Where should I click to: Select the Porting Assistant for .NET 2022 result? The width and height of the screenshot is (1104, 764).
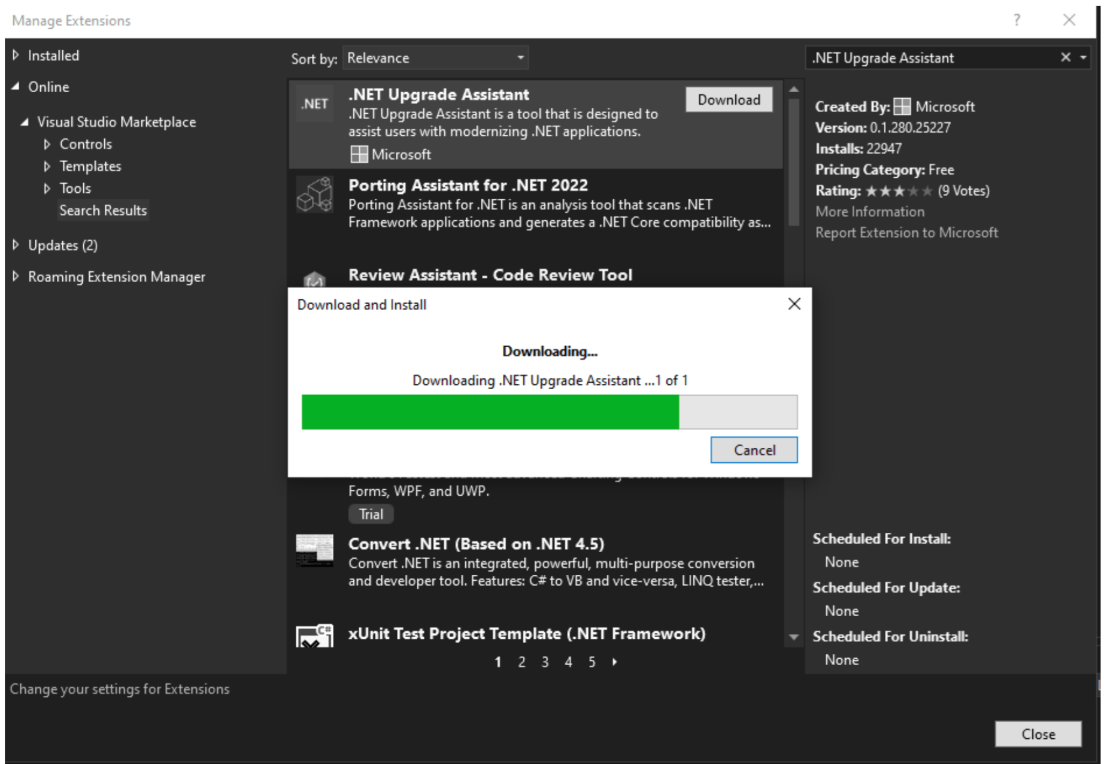tap(536, 204)
